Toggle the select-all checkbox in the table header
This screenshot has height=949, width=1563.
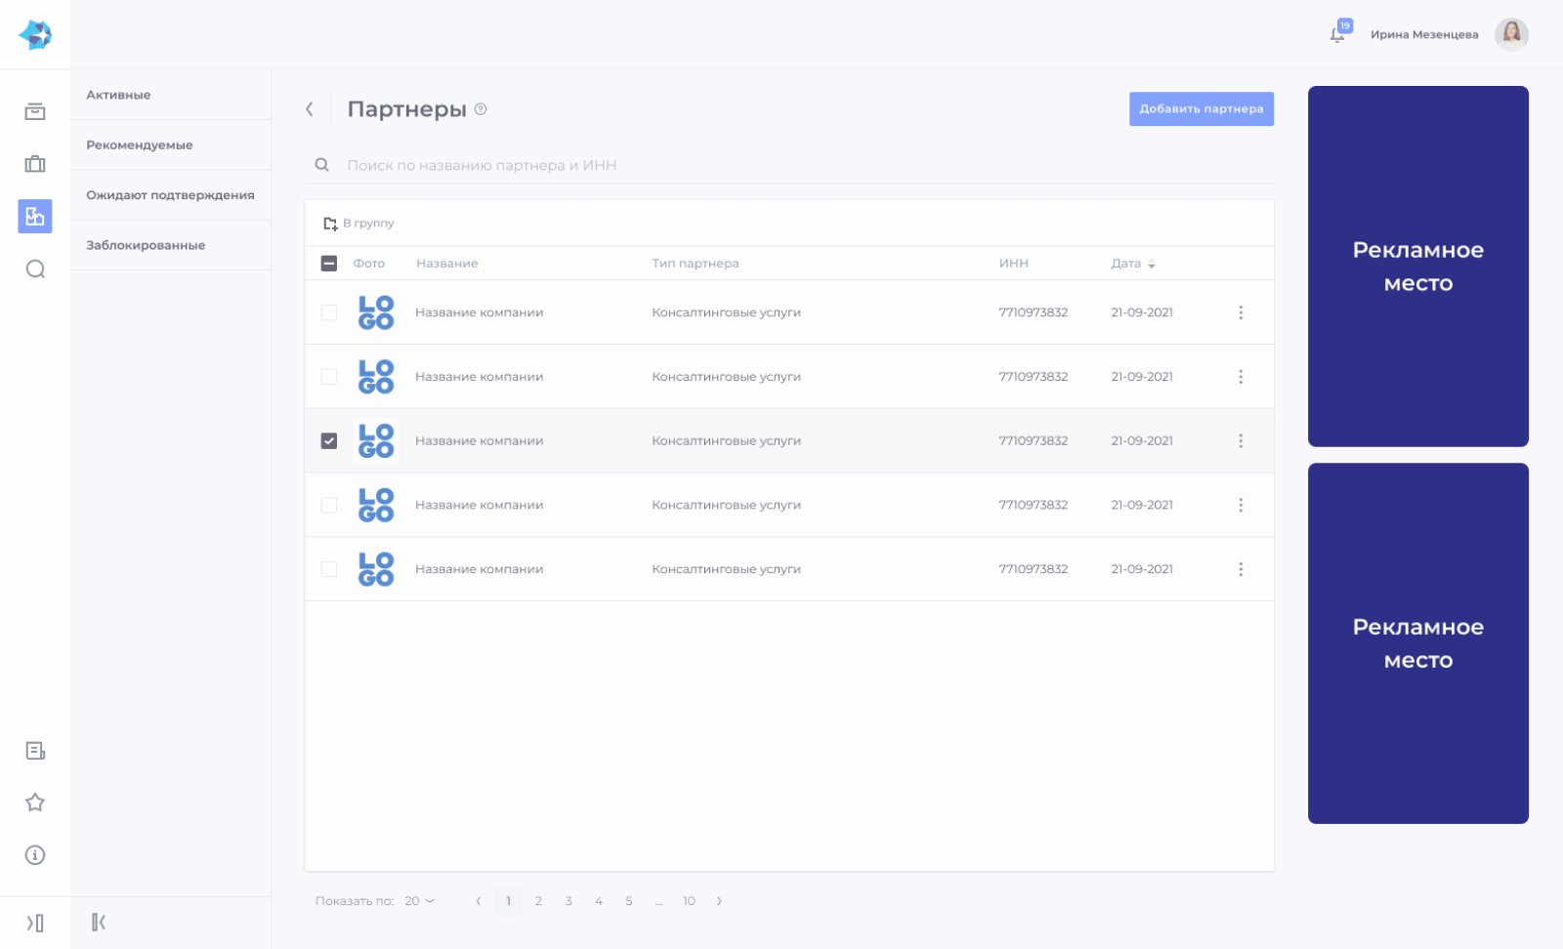tap(329, 264)
